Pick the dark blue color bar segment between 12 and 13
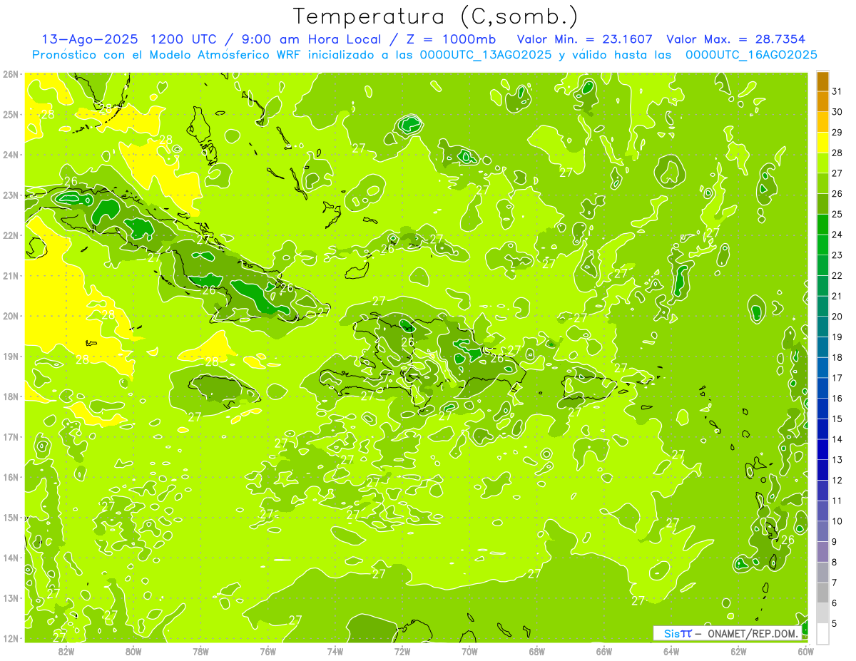The image size is (856, 661). point(822,470)
